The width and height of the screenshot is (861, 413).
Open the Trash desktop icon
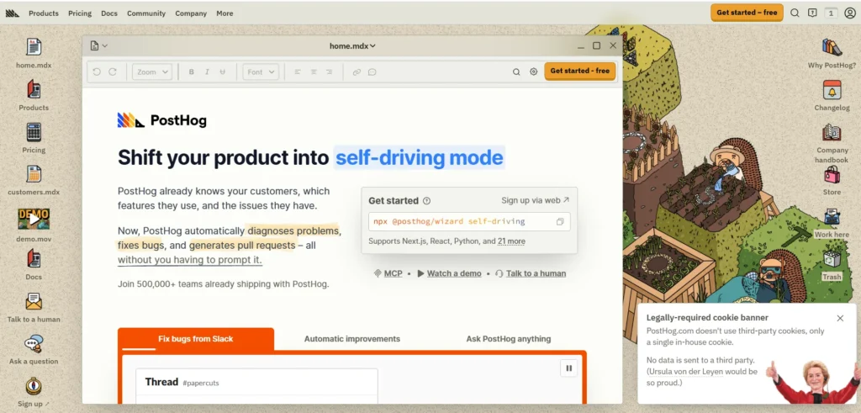pyautogui.click(x=832, y=259)
